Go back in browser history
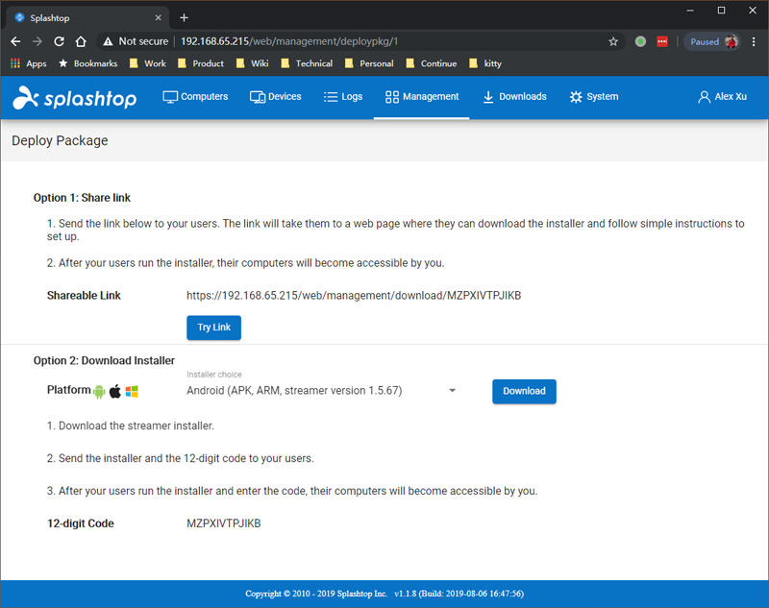This screenshot has width=769, height=608. [15, 41]
